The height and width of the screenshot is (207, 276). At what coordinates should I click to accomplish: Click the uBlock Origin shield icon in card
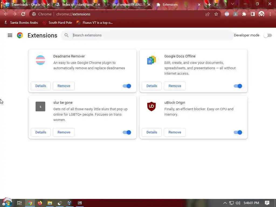pyautogui.click(x=151, y=106)
